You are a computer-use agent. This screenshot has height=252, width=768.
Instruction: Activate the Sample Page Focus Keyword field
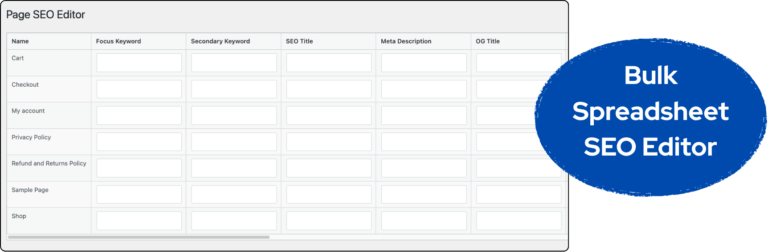click(139, 194)
